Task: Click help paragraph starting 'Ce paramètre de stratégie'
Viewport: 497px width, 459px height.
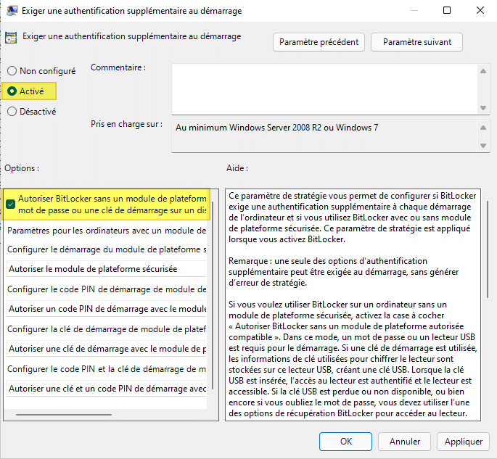Action: click(352, 218)
